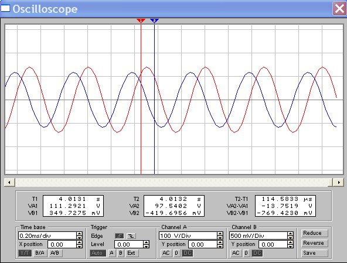
Task: Click Channel B 500 mV/Div scale field
Action: click(x=258, y=236)
